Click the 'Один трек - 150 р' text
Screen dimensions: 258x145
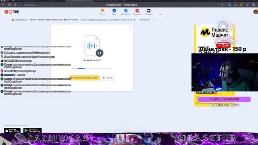(x=223, y=49)
